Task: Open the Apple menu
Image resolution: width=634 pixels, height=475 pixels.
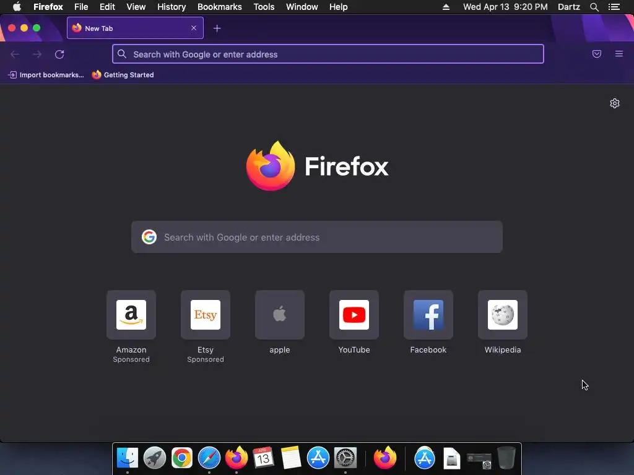Action: pos(17,7)
